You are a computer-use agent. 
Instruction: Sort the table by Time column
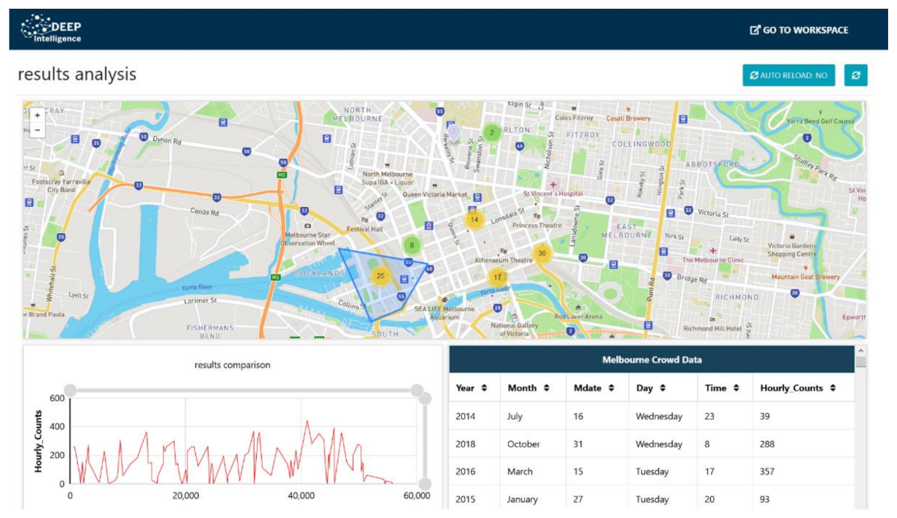(x=722, y=388)
